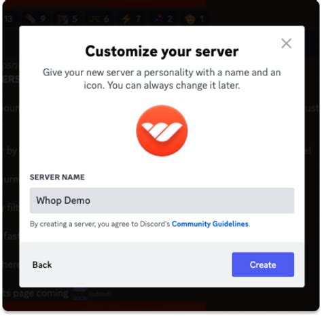
Task: Click the dimmed purple badge behind the dialog
Action: (79, 294)
